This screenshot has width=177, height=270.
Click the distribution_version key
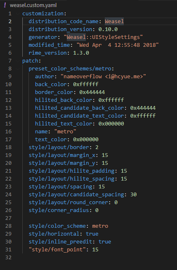tap(60, 29)
